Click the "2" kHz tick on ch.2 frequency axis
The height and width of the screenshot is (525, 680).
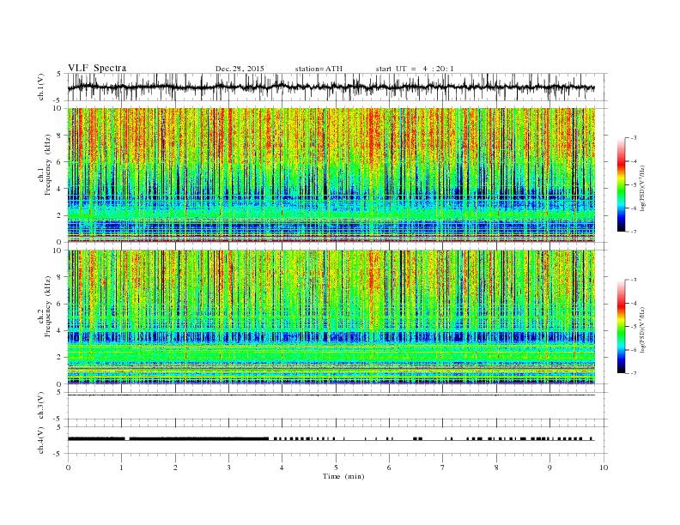tap(60, 358)
